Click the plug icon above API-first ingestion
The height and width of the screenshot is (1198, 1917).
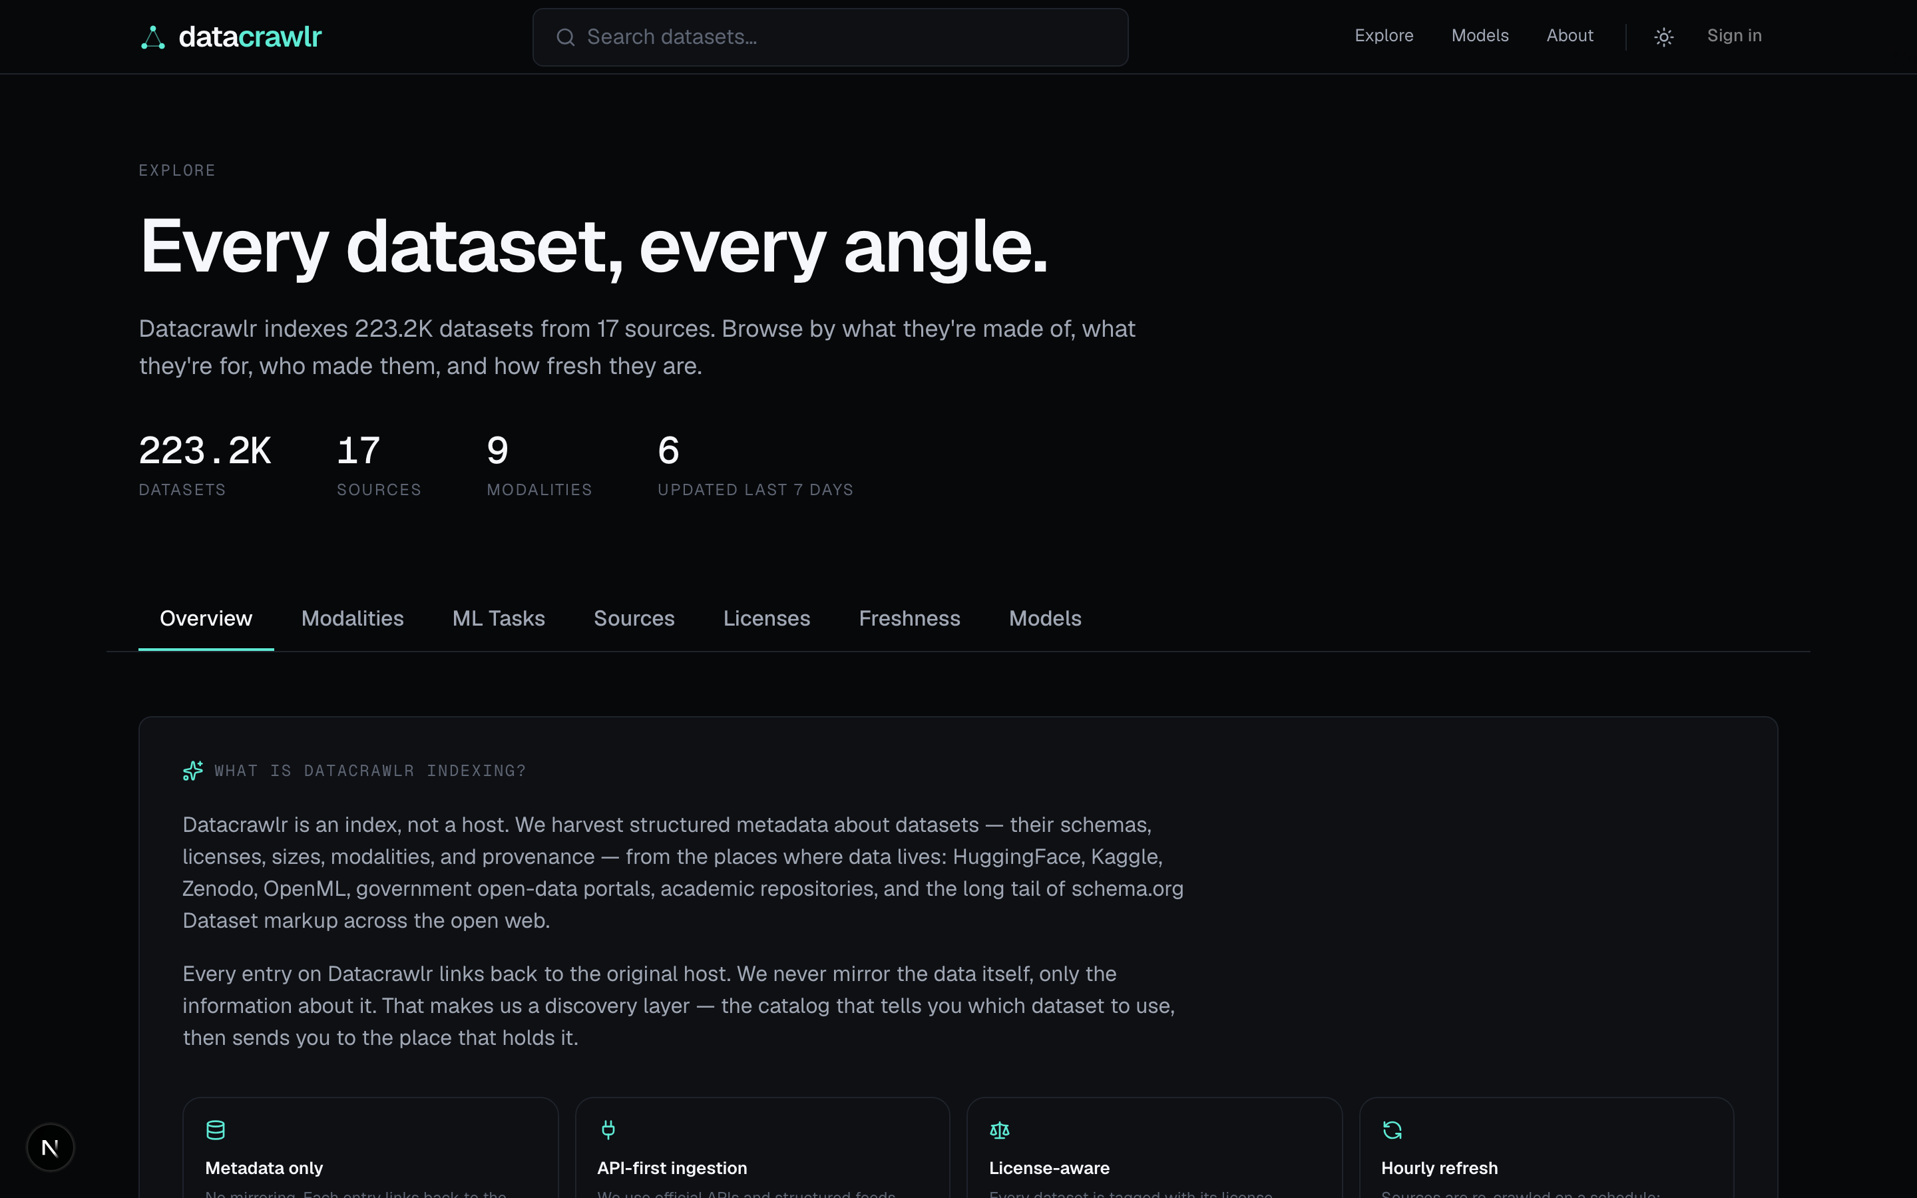tap(608, 1130)
